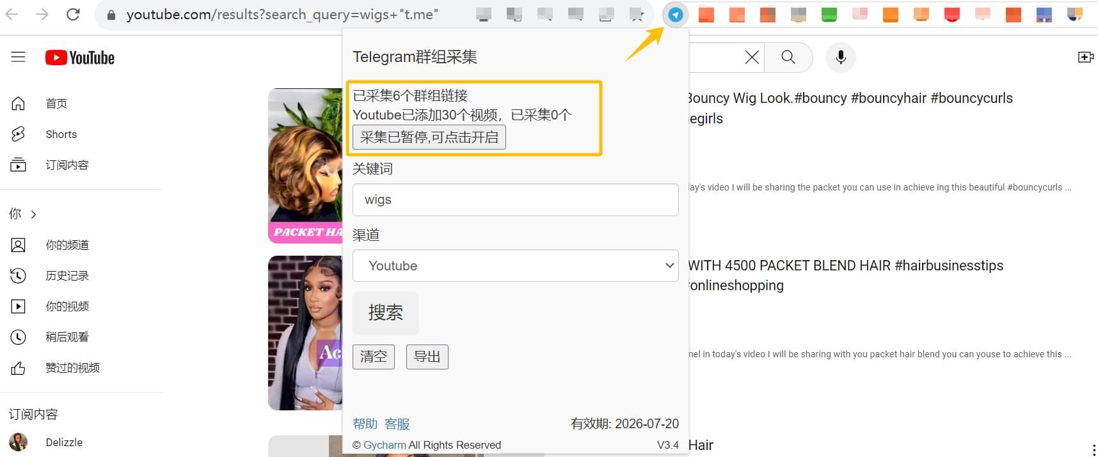Image resolution: width=1098 pixels, height=457 pixels.
Task: Open the 帮助 help link
Action: point(365,424)
